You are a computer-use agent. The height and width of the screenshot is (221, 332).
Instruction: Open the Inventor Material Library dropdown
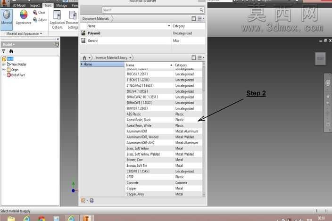131,57
